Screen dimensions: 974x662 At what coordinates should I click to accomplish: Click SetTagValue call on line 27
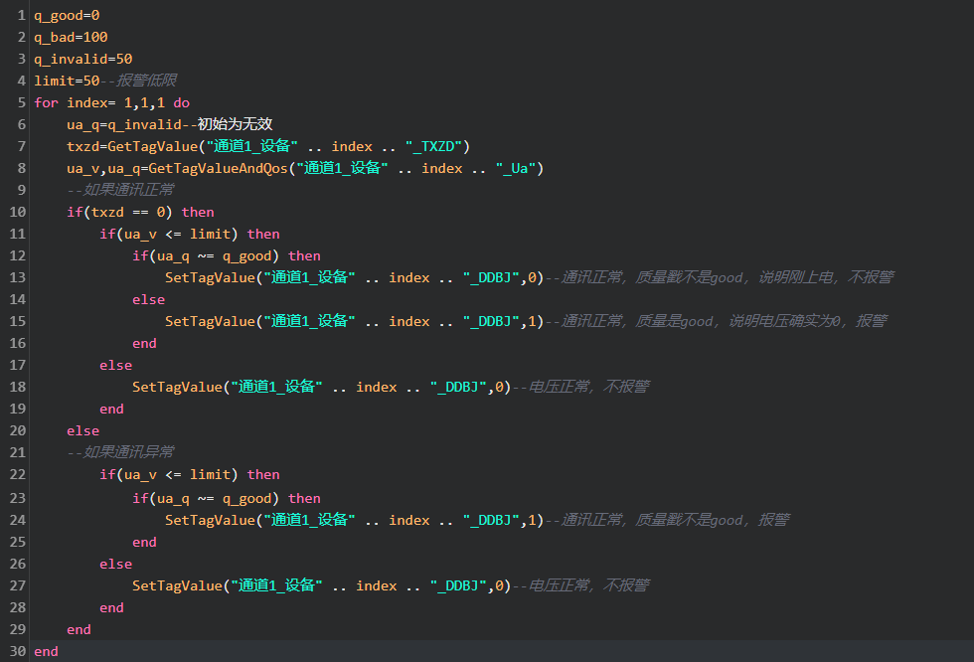point(321,585)
